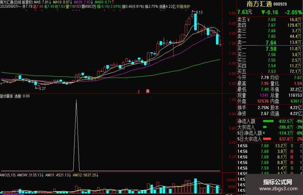Click the ¥ symbol beside 卖五
Screen dimensions: 303x195
(248, 20)
